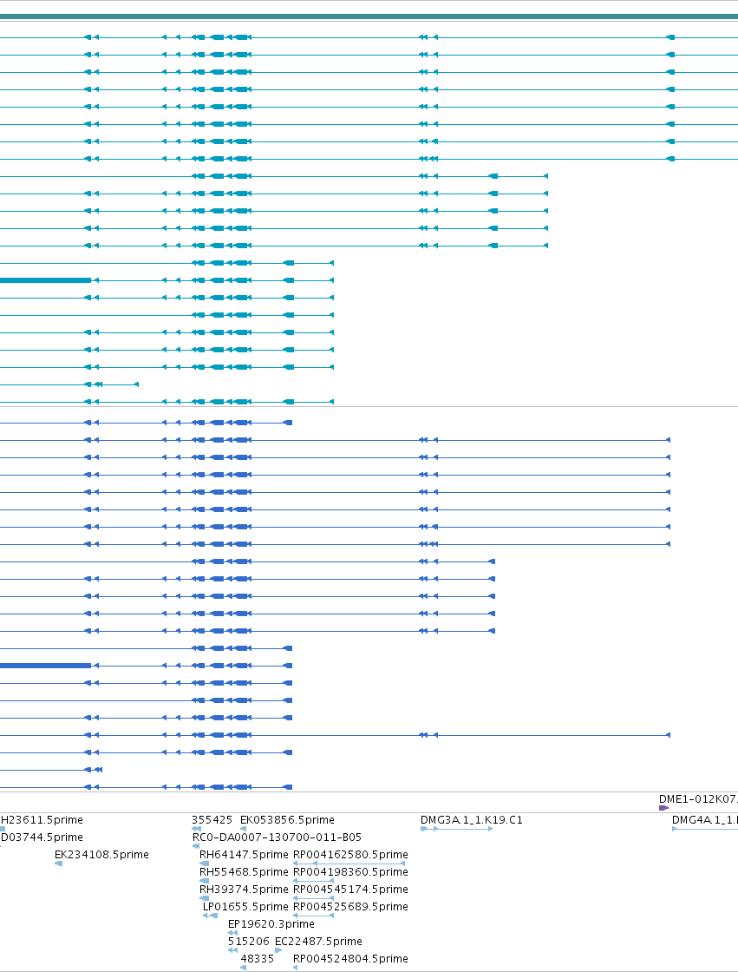Select the spliced alignment glyph under RP004162580.5prime
The height and width of the screenshot is (972, 738).
[349, 863]
